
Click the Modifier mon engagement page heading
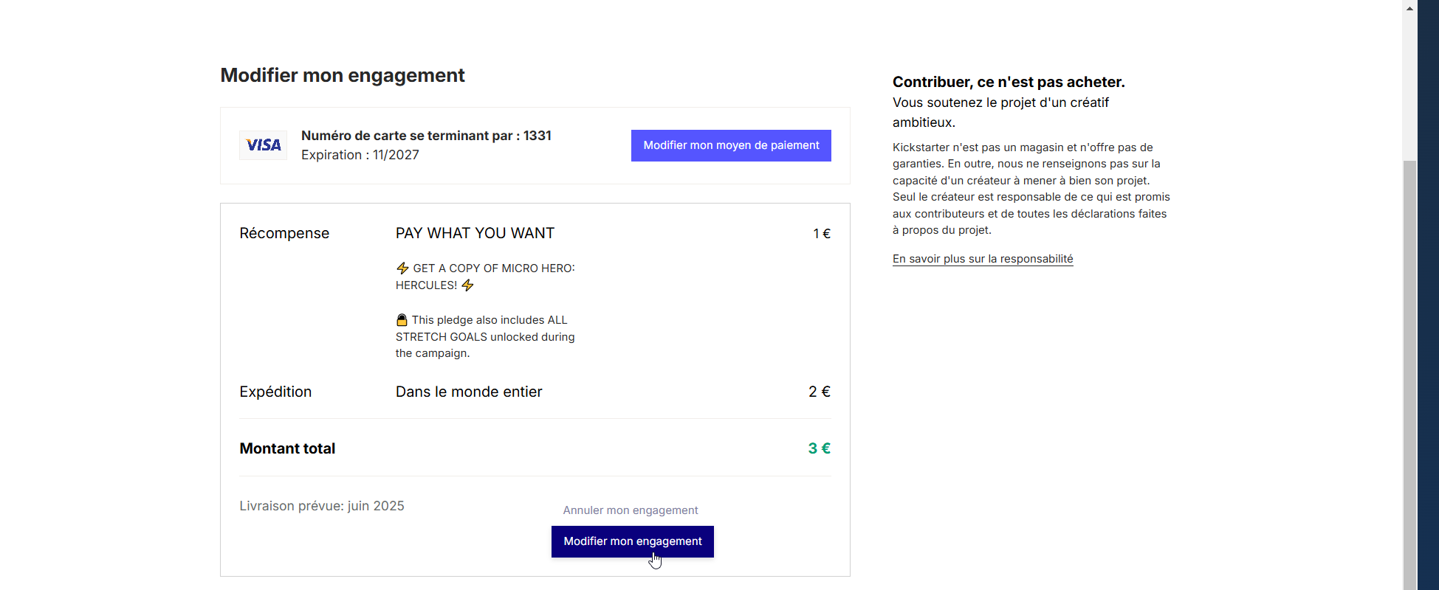pos(343,75)
